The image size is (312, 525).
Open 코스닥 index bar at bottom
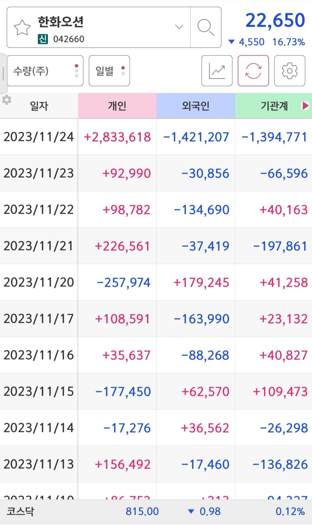[156, 511]
